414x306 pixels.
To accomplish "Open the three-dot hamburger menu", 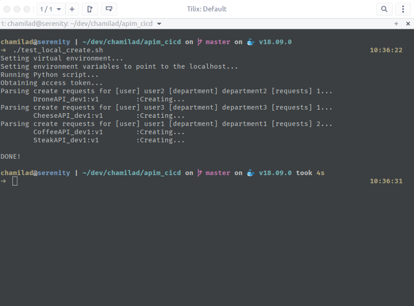I will [x=403, y=9].
